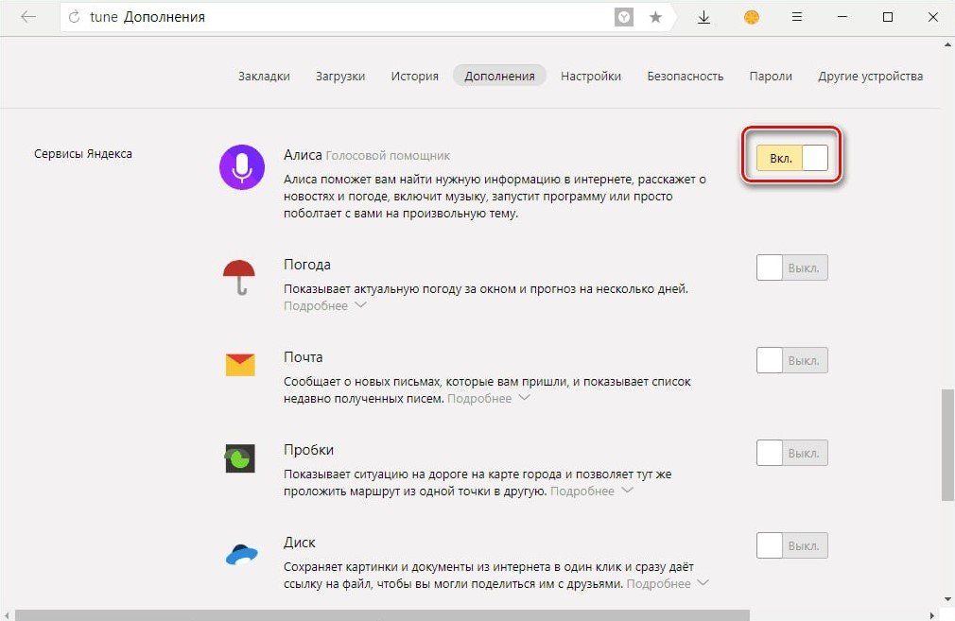Image resolution: width=955 pixels, height=621 pixels.
Task: Click the Пробки extension title
Action: [309, 449]
